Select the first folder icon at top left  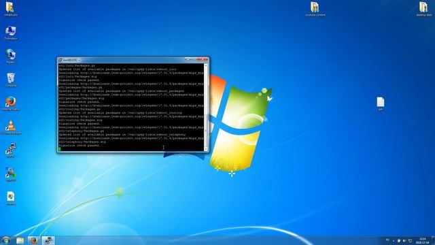(11, 9)
